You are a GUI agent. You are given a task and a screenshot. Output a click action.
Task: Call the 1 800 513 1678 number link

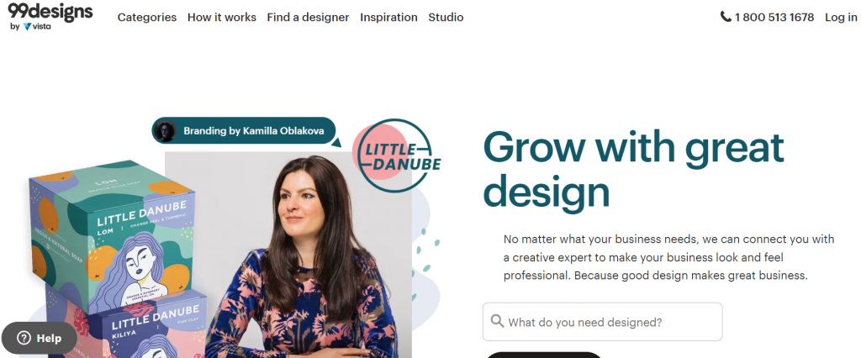pyautogui.click(x=774, y=17)
